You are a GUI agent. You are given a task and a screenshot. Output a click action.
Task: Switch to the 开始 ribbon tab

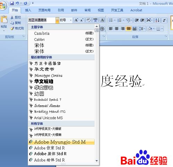coord(15,10)
